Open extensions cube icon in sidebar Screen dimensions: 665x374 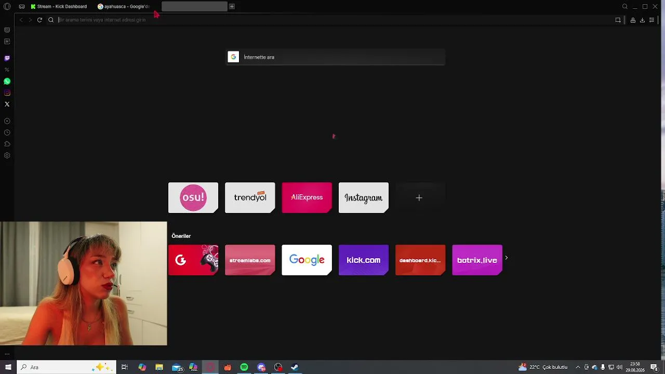pos(7,144)
